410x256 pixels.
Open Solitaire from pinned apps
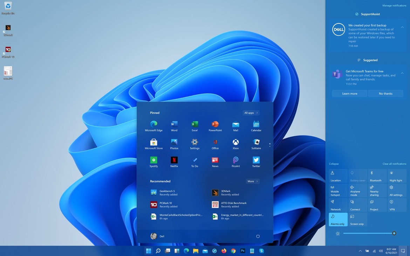tap(256, 144)
